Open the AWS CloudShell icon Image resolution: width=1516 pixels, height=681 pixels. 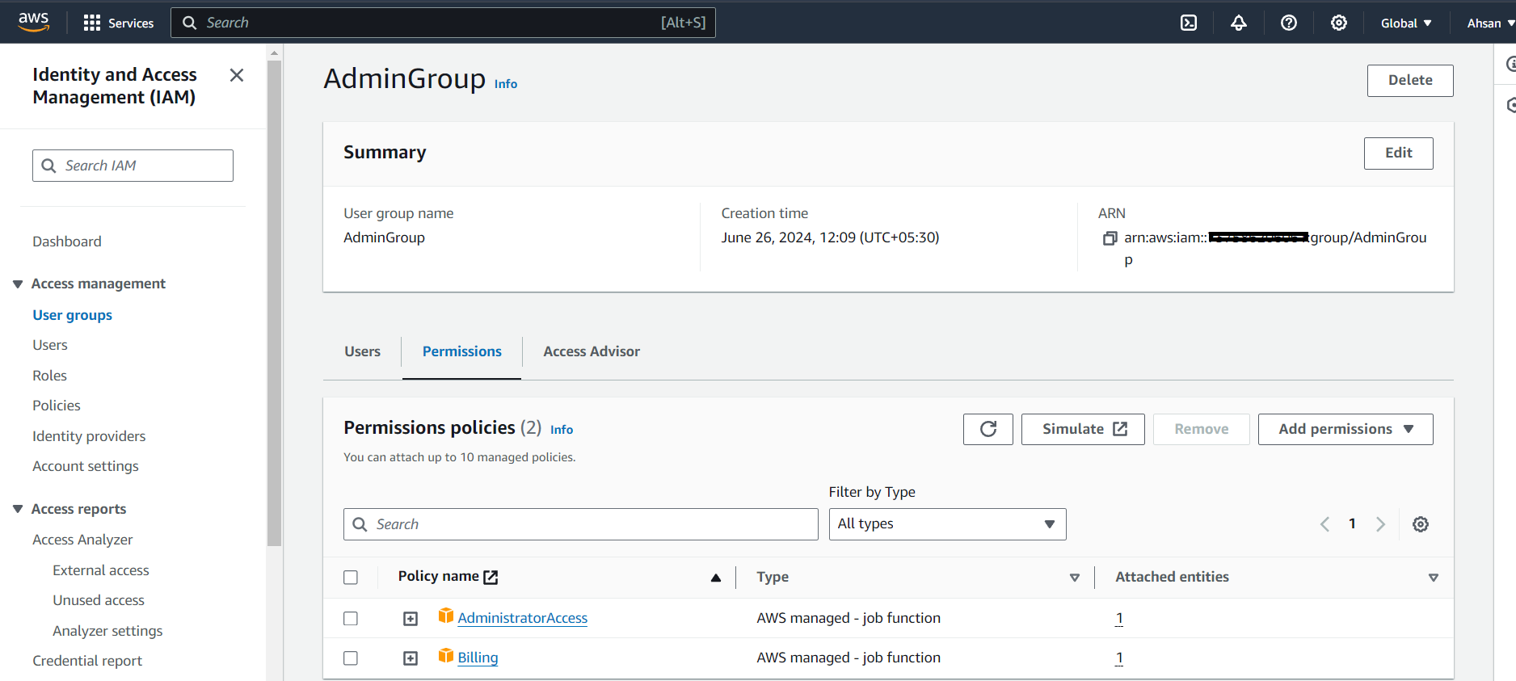click(x=1189, y=23)
